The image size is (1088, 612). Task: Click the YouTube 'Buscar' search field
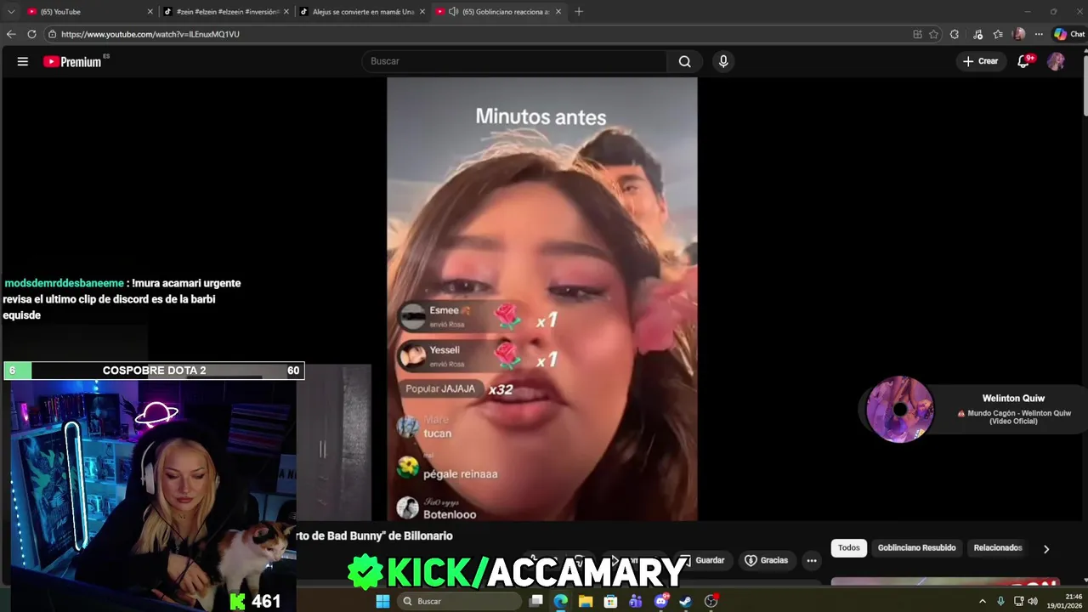coord(514,61)
